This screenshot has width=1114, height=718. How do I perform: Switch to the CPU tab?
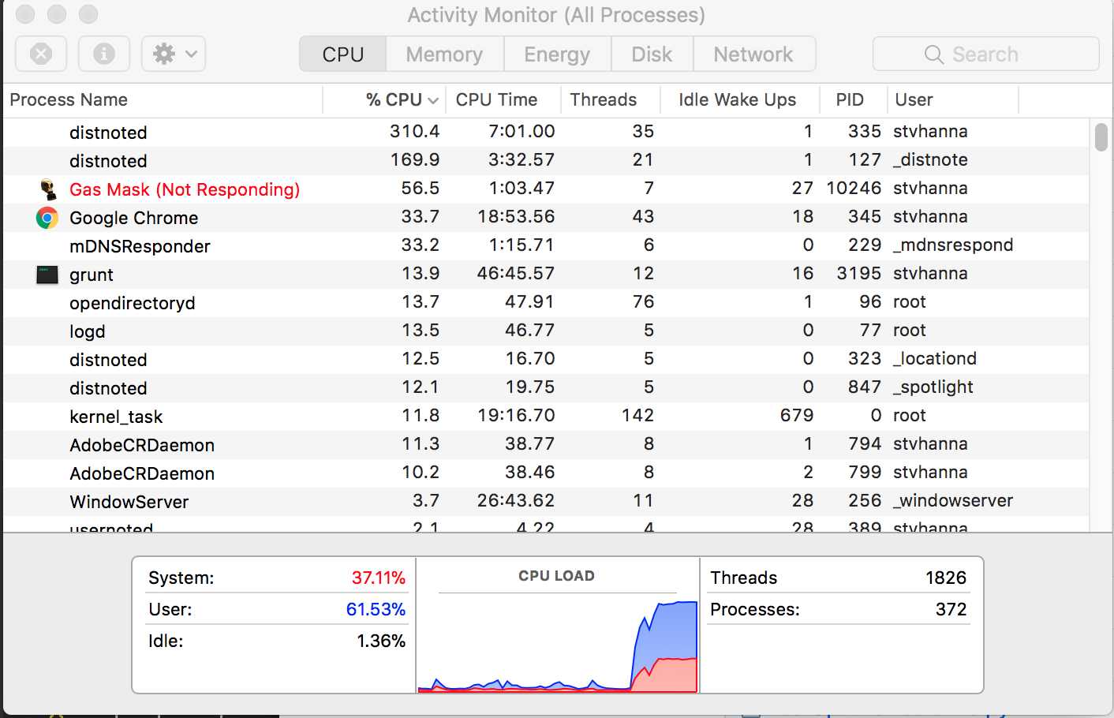click(343, 54)
